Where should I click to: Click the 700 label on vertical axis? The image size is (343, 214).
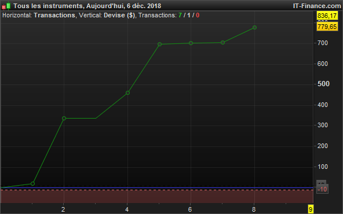323,43
